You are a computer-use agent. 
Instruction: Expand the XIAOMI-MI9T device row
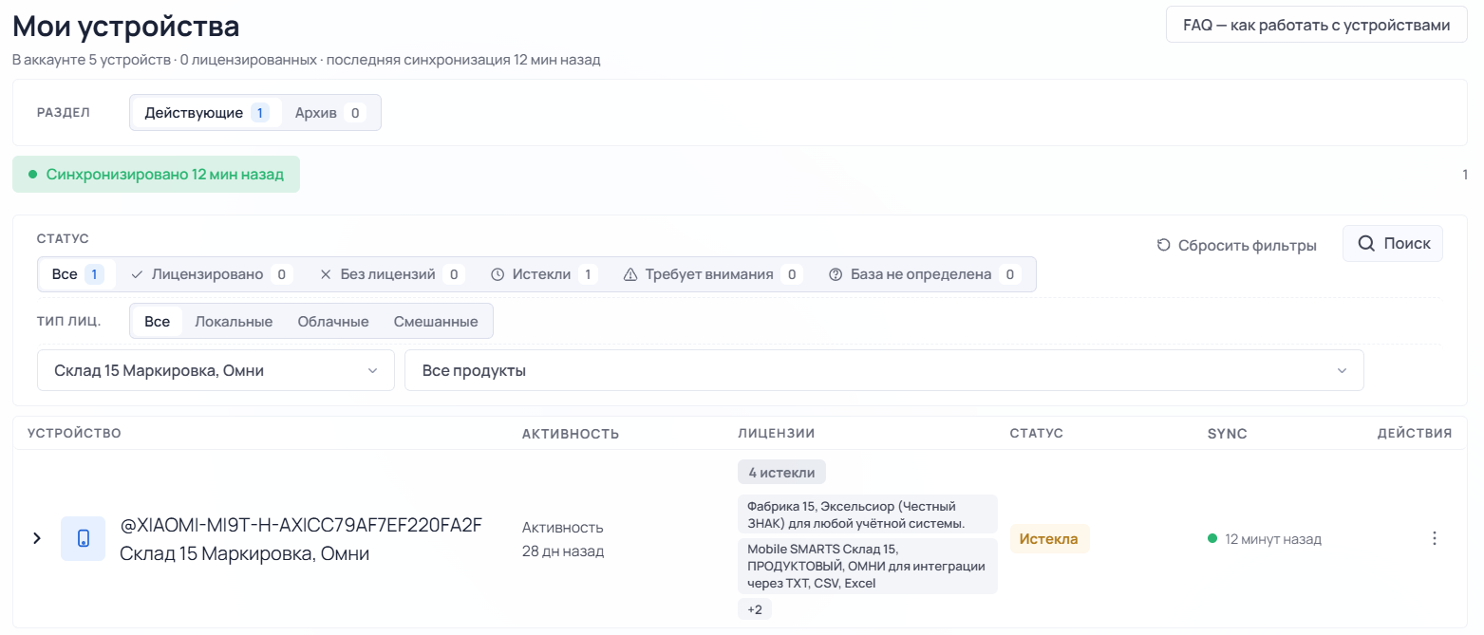tap(37, 538)
